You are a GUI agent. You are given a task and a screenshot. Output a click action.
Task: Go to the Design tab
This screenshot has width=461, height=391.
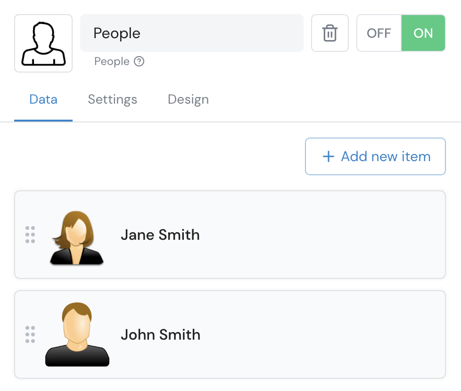188,99
